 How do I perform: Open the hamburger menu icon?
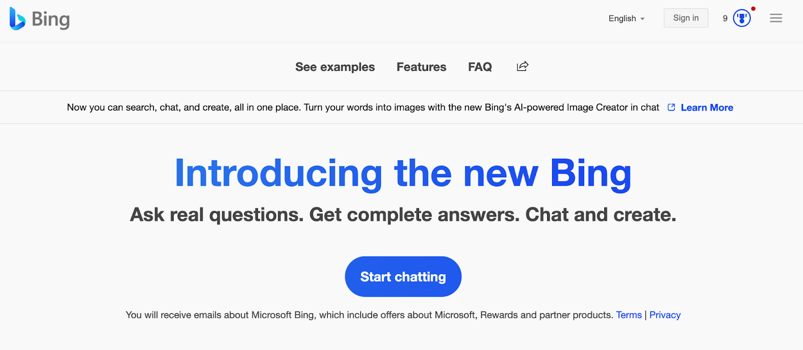[x=776, y=19]
